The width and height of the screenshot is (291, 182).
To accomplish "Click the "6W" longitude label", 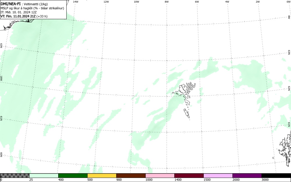I will click(197, 2).
